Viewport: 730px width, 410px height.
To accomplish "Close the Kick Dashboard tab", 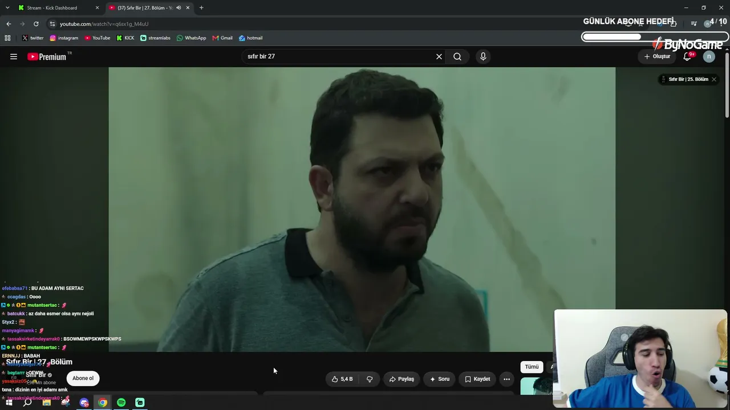I will [x=97, y=8].
